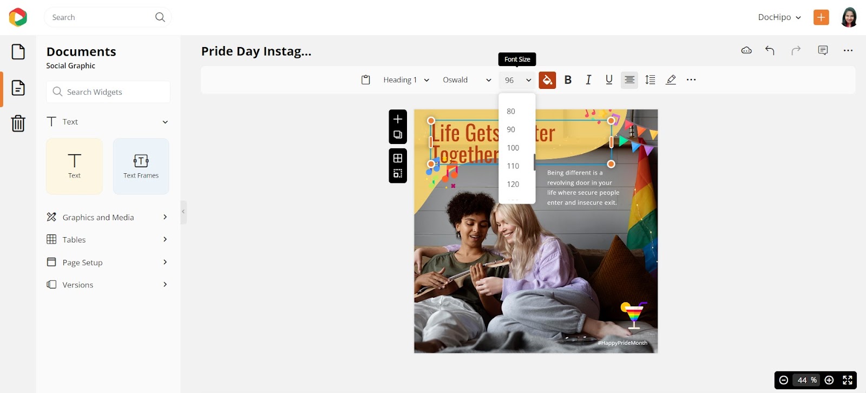Add a new page with plus icon

(x=398, y=119)
